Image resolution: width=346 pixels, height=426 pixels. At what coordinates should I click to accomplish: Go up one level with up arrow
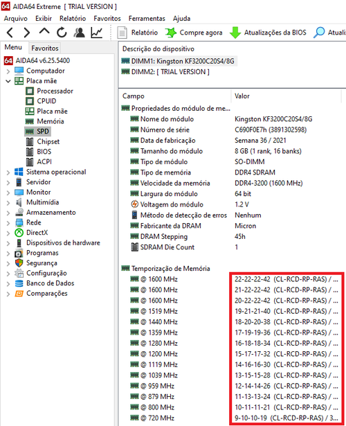(44, 31)
